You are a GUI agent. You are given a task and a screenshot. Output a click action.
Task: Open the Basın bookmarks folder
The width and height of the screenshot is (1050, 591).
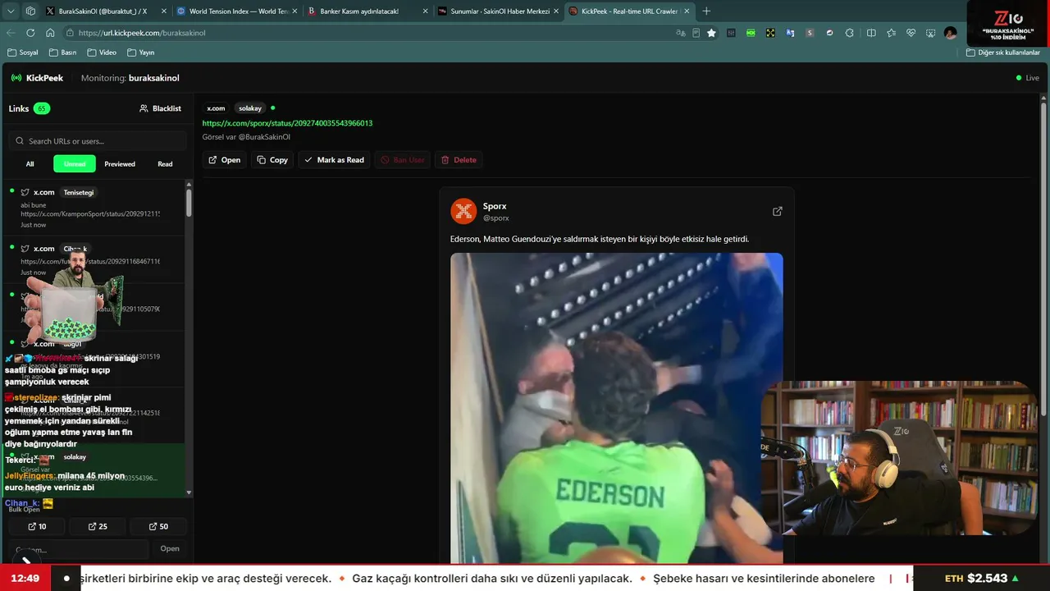pos(62,53)
